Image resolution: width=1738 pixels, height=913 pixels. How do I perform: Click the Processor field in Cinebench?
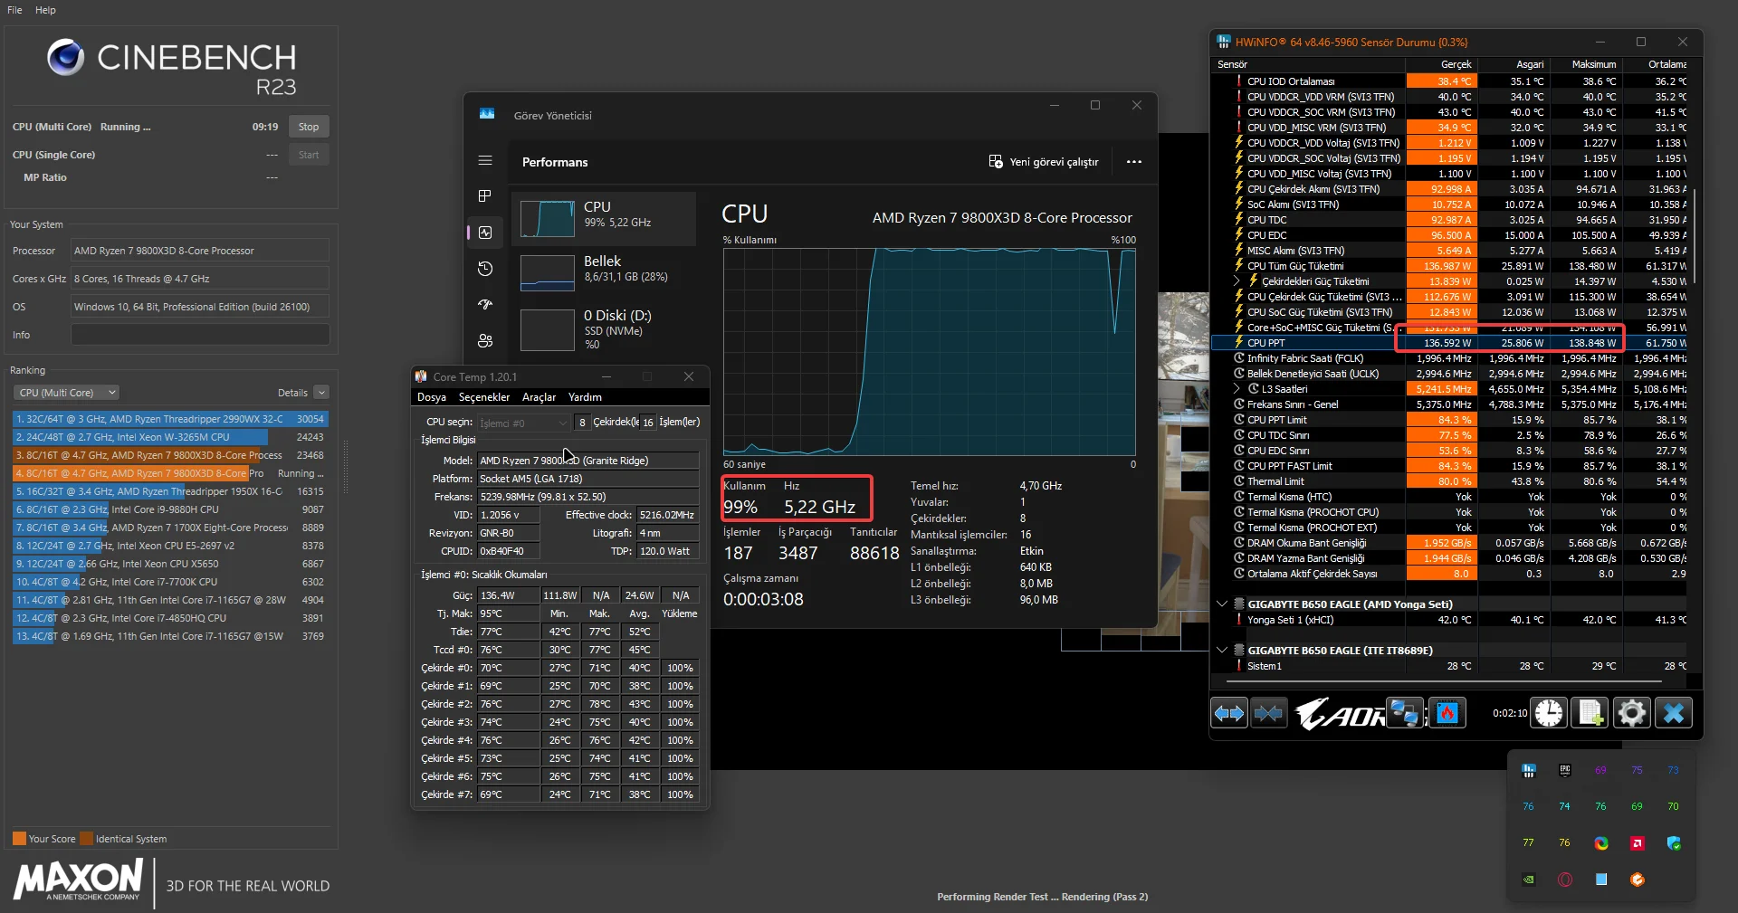click(200, 251)
